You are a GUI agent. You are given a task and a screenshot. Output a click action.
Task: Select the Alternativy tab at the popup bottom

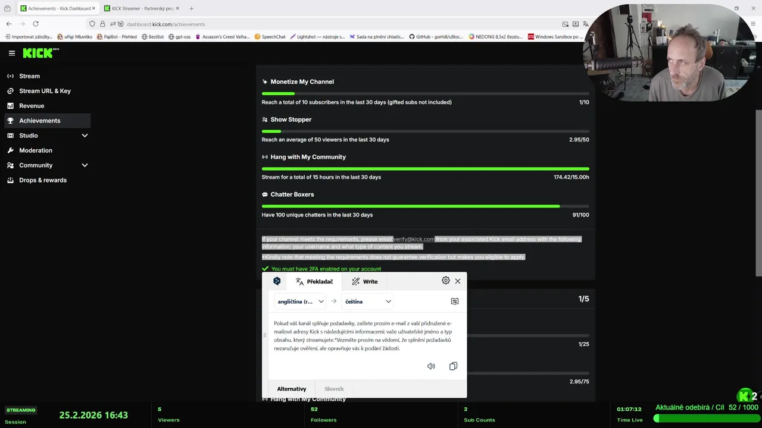point(292,389)
